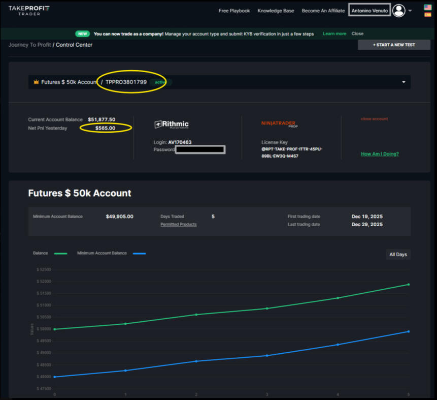Open the How Am I Doing? link
Viewport: 437px width, 400px height.
pos(380,153)
